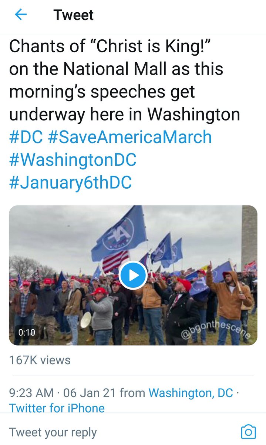Tap the 167K views count
266x445 pixels.
point(40,359)
